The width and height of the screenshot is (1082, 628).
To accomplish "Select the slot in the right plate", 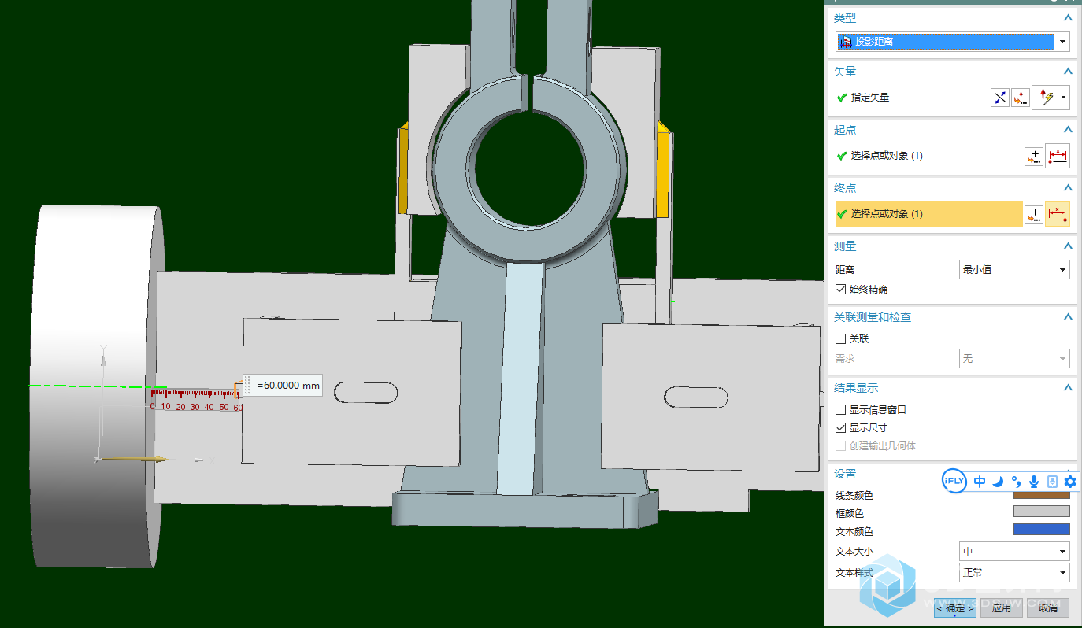I will point(696,397).
